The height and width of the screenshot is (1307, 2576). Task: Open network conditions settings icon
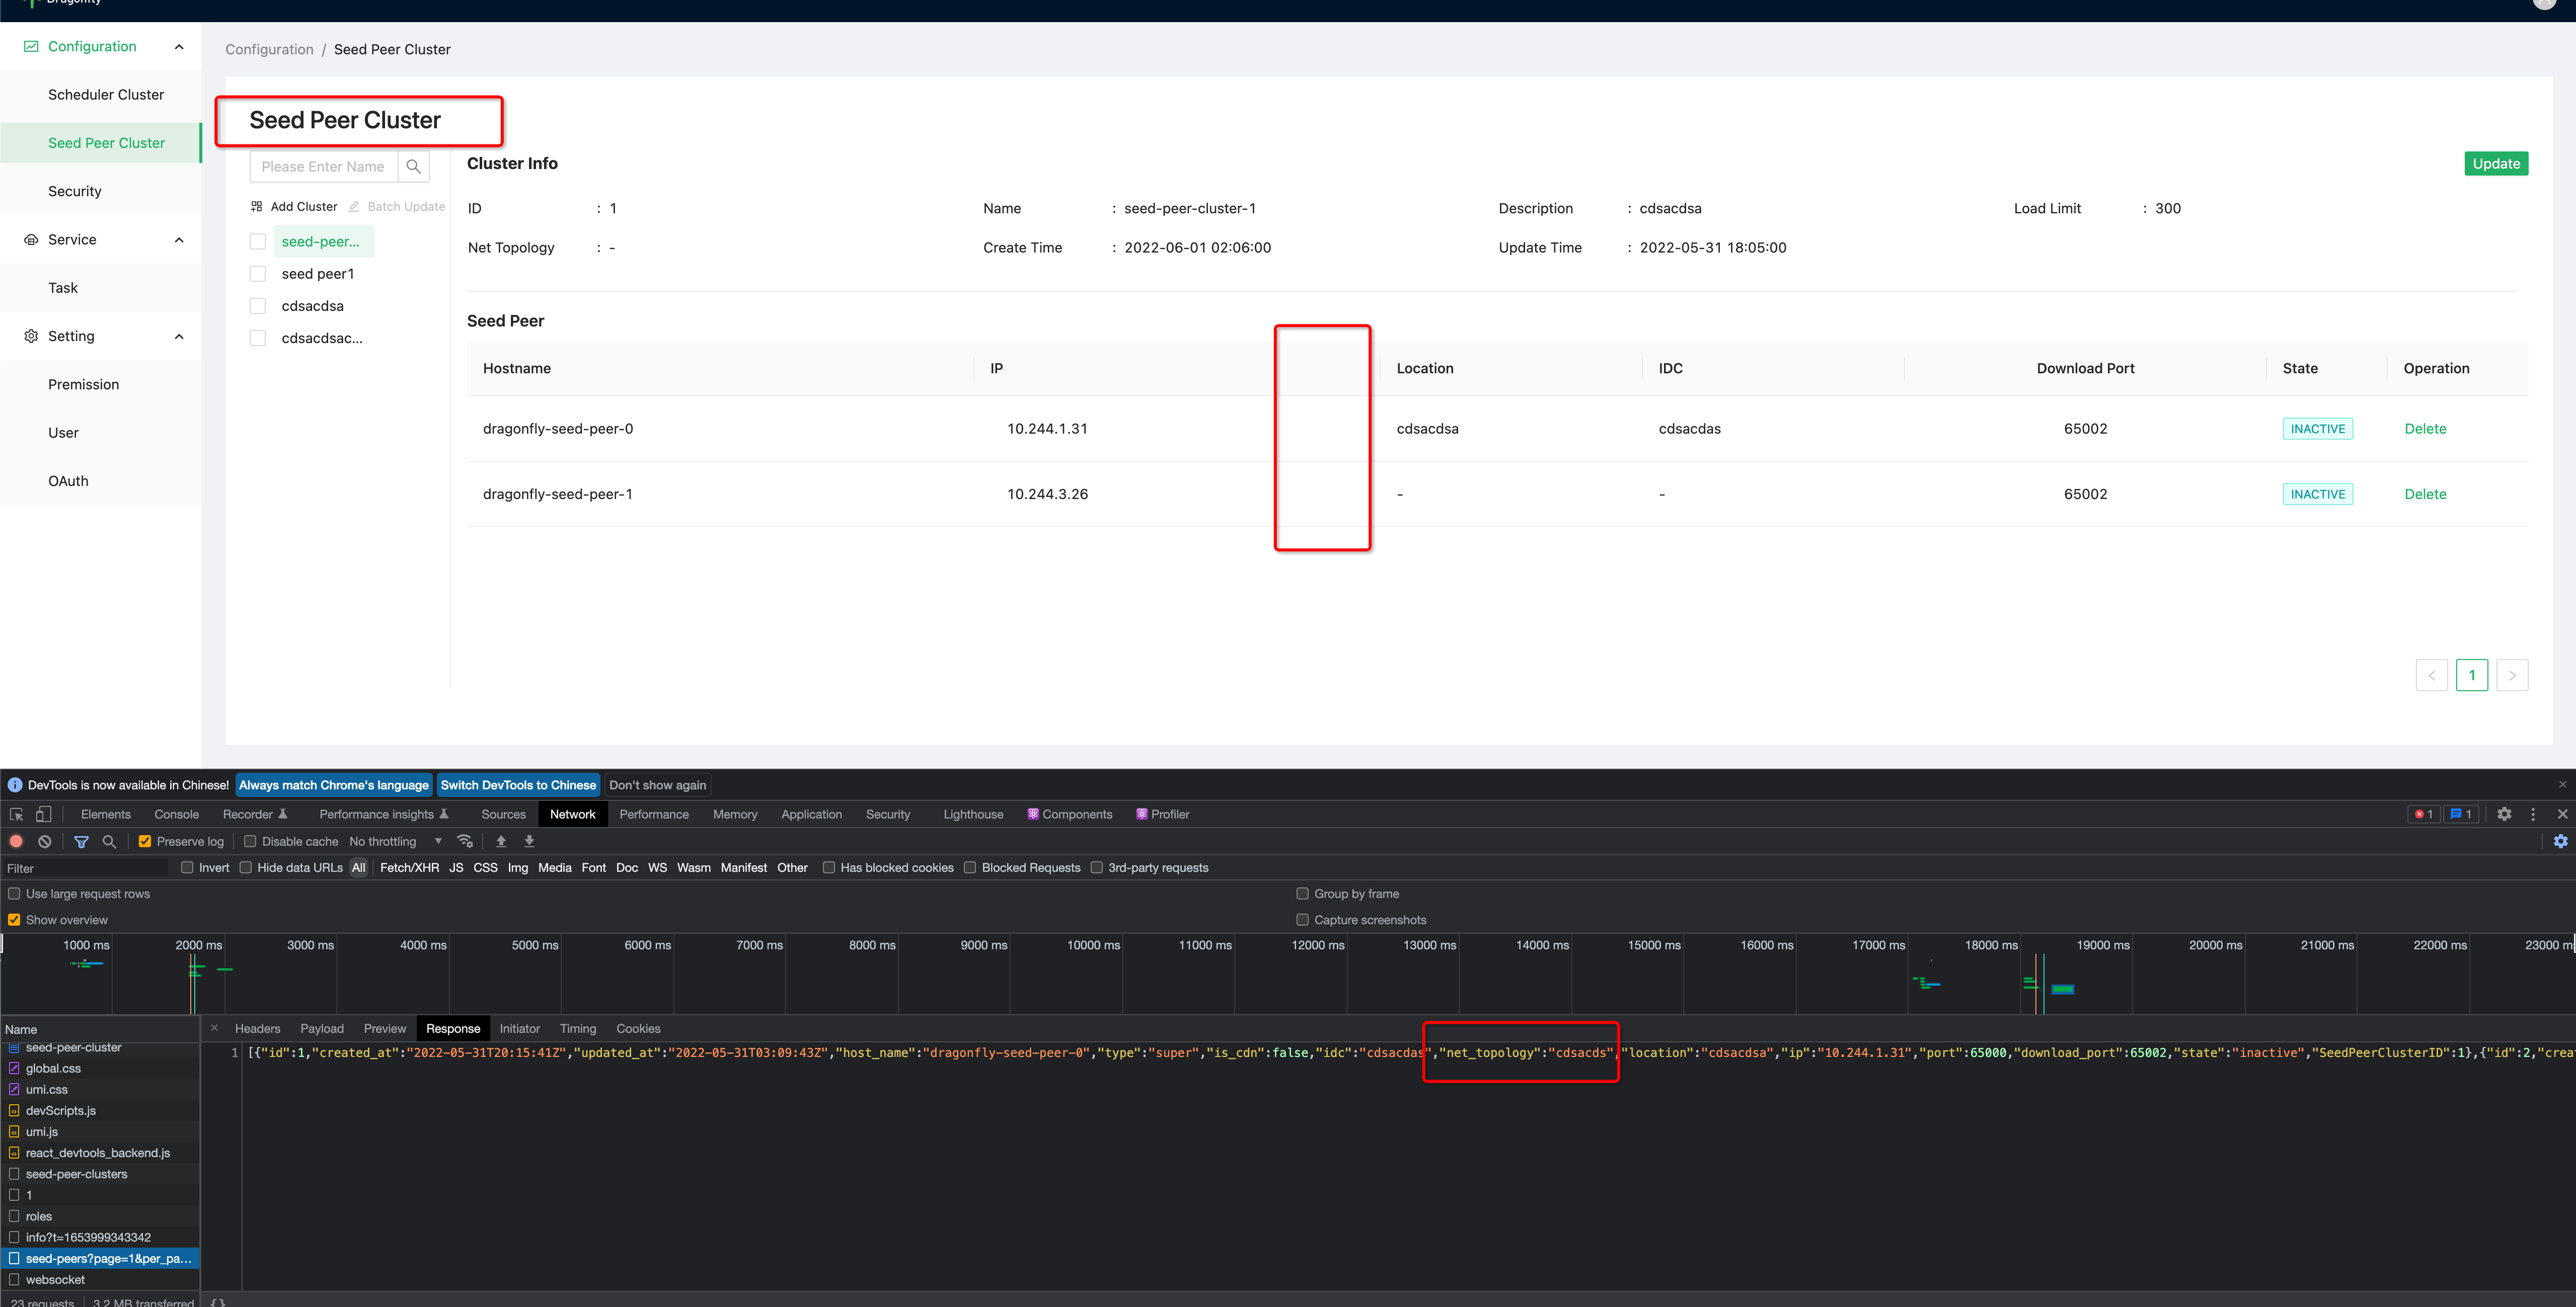click(x=465, y=841)
